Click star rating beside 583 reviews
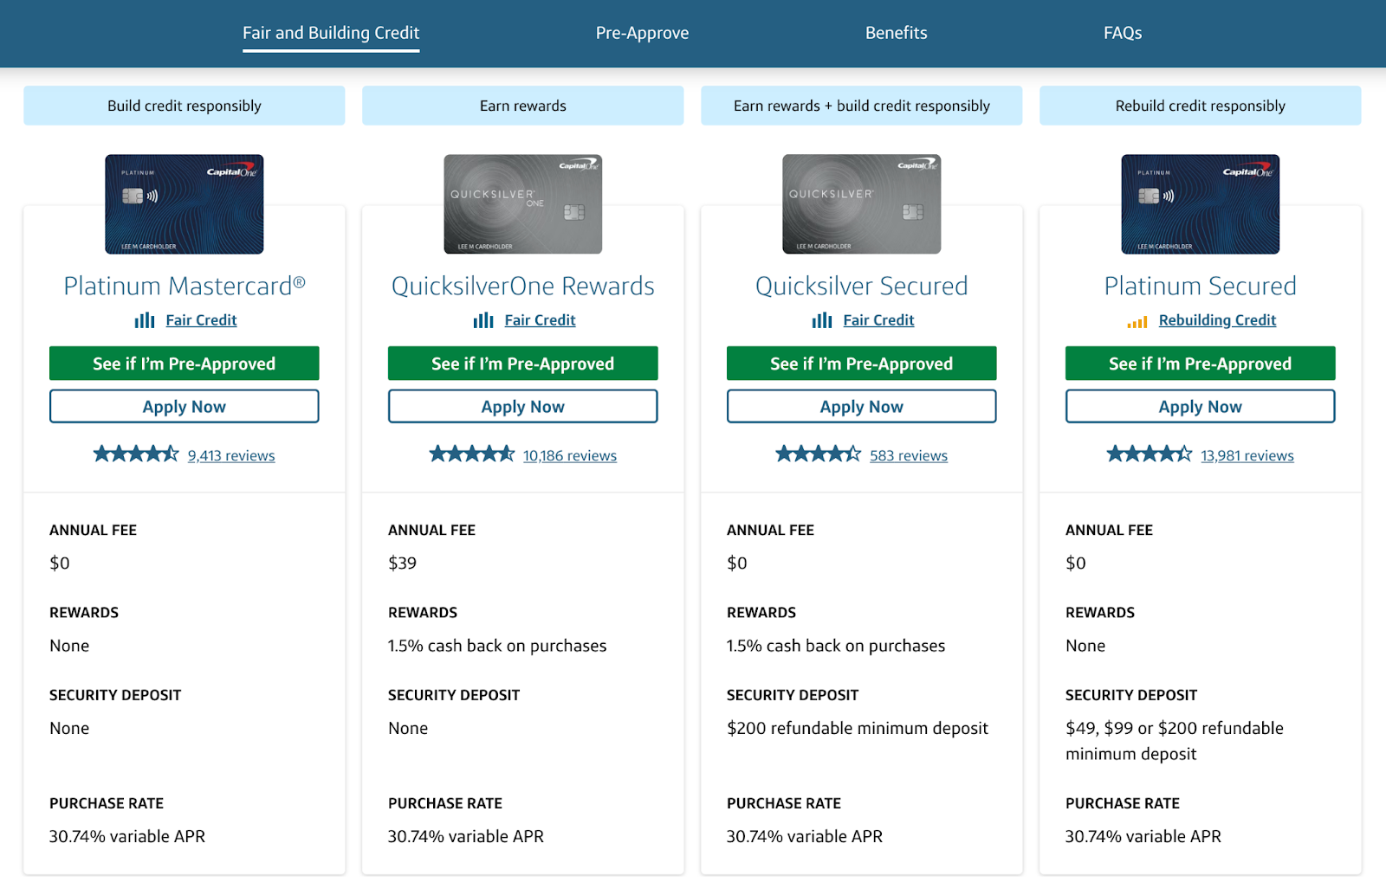Viewport: 1386px width, 895px height. click(x=819, y=454)
